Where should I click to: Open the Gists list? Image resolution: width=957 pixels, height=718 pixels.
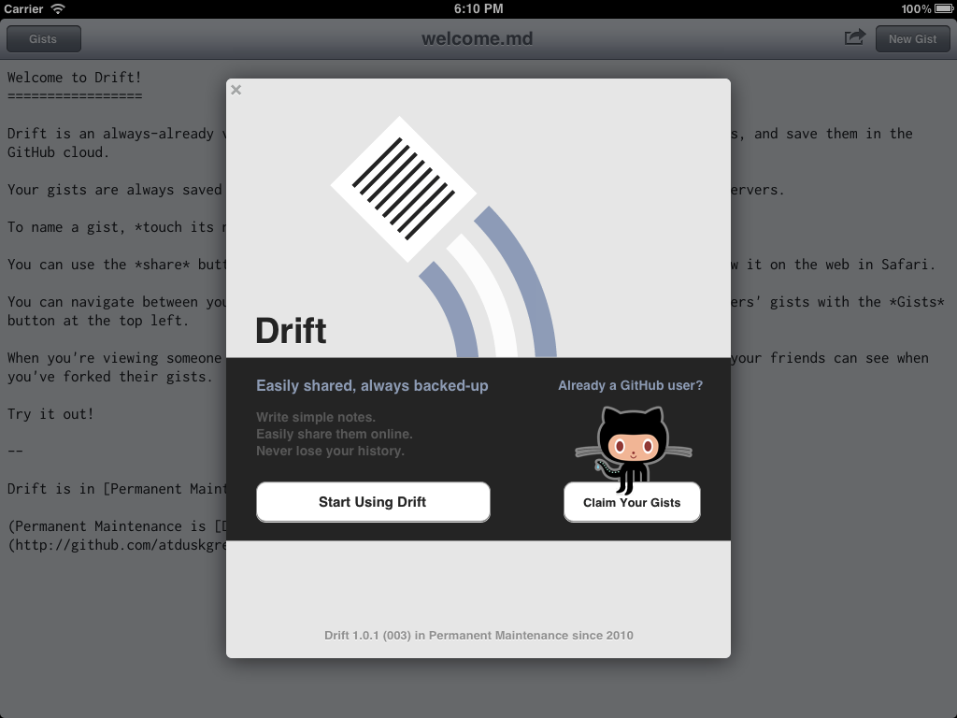43,39
